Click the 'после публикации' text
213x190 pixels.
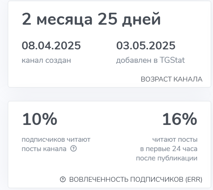(x=167, y=158)
